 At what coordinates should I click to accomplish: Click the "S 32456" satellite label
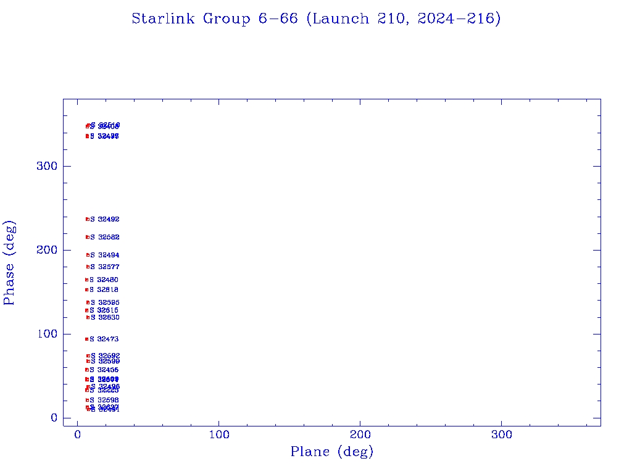coord(104,370)
